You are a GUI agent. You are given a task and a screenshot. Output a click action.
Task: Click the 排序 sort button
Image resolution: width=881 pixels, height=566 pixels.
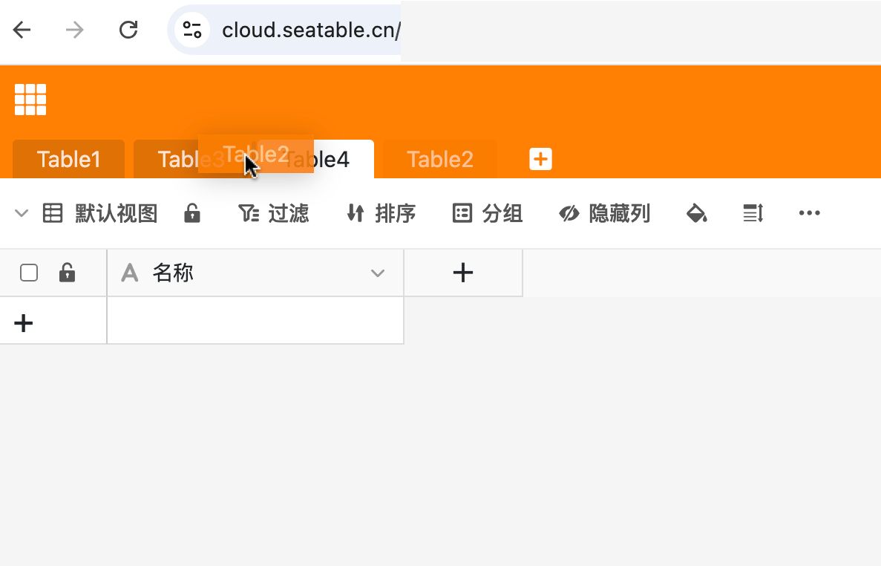381,214
